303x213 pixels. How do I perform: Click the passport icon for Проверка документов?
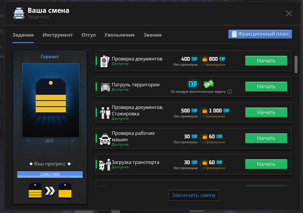105,61
